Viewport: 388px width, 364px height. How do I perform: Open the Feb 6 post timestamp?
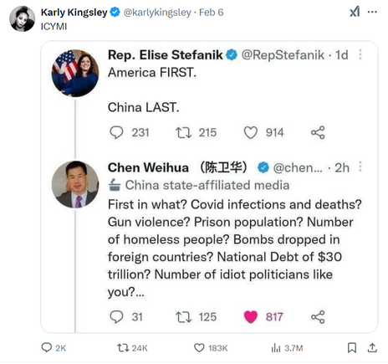(x=212, y=13)
